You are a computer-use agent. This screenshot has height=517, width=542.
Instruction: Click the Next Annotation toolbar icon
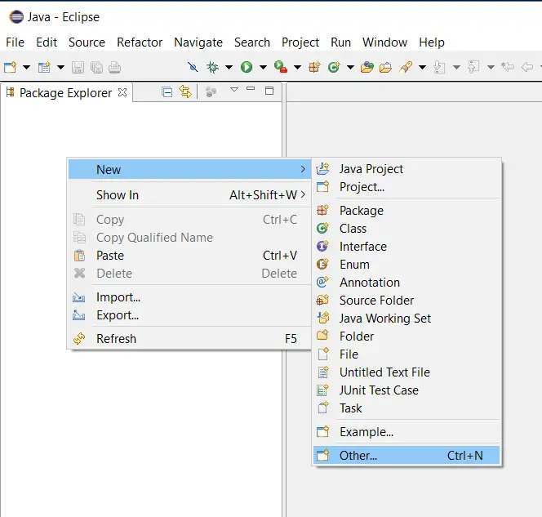(x=439, y=67)
